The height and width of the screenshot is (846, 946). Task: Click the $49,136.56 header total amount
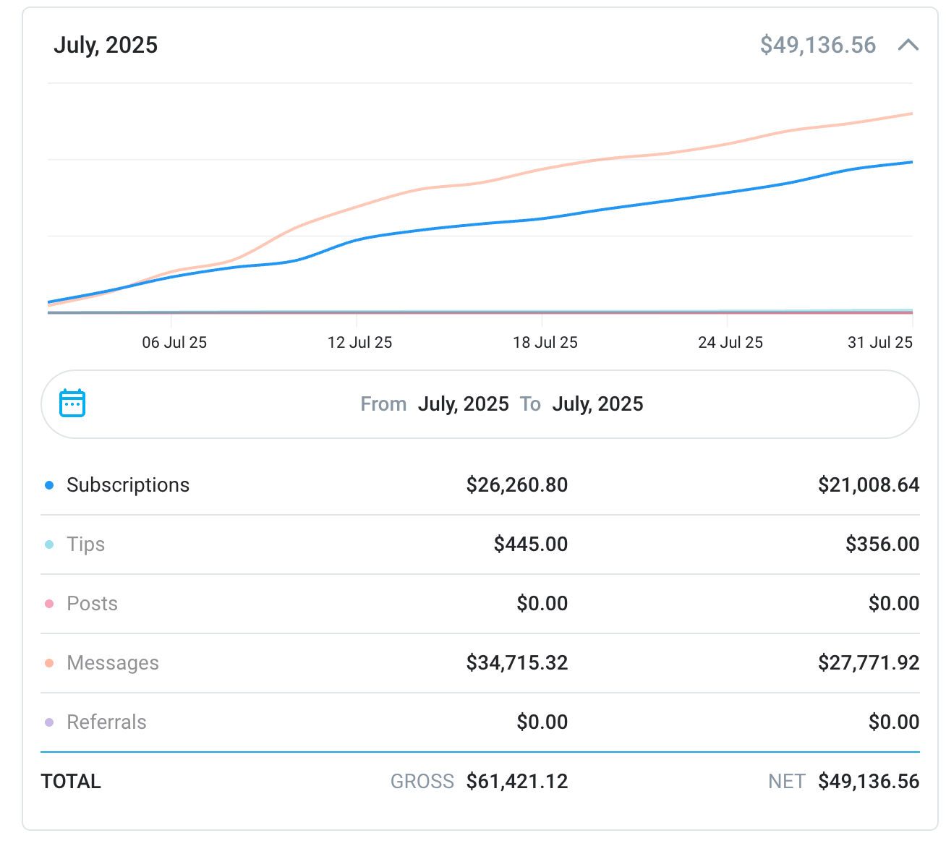817,46
